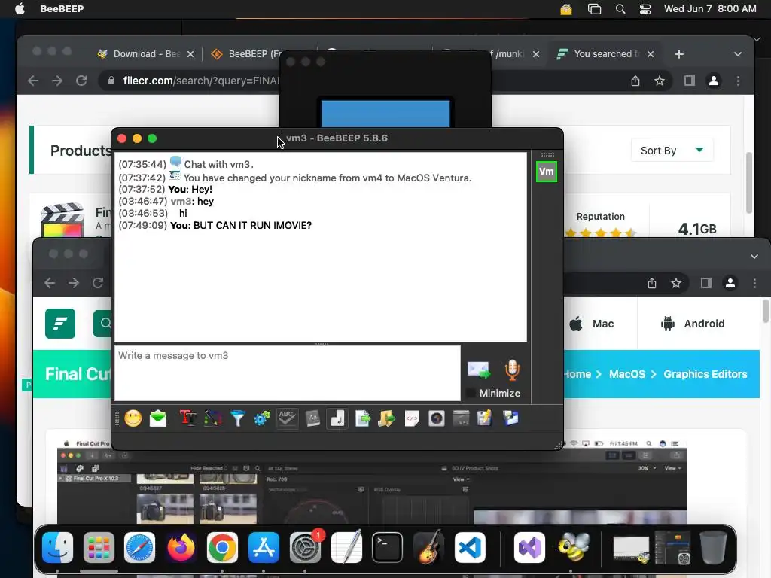This screenshot has width=771, height=578.
Task: Star bookmark in the front Chrome window
Action: click(x=676, y=283)
